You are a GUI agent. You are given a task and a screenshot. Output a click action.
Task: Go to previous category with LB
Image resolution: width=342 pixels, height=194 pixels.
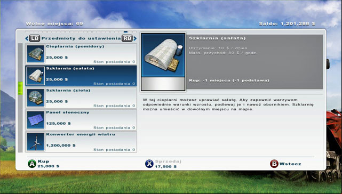tap(35, 38)
